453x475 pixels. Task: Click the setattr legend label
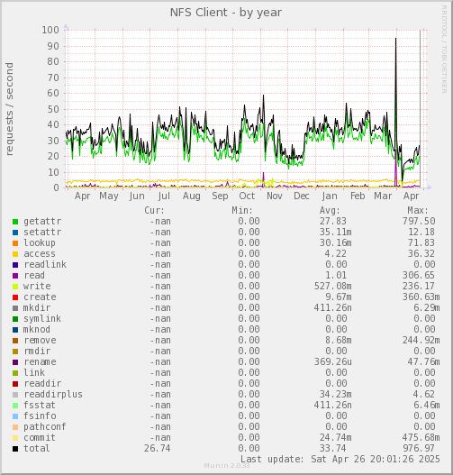[x=42, y=232]
